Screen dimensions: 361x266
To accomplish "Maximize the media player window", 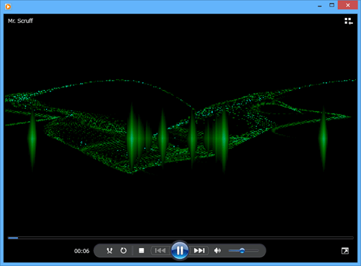I will tap(331, 5).
